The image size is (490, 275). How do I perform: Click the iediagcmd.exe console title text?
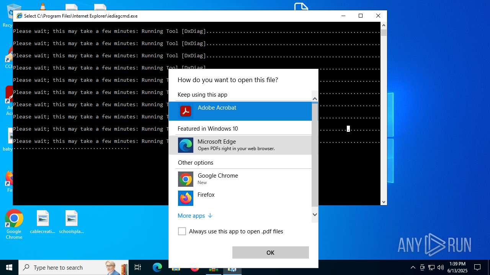coord(81,16)
